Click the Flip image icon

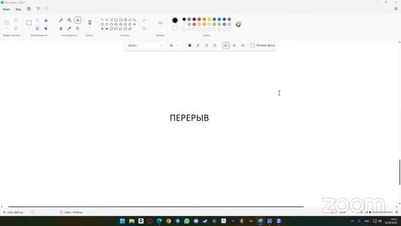tap(46, 28)
